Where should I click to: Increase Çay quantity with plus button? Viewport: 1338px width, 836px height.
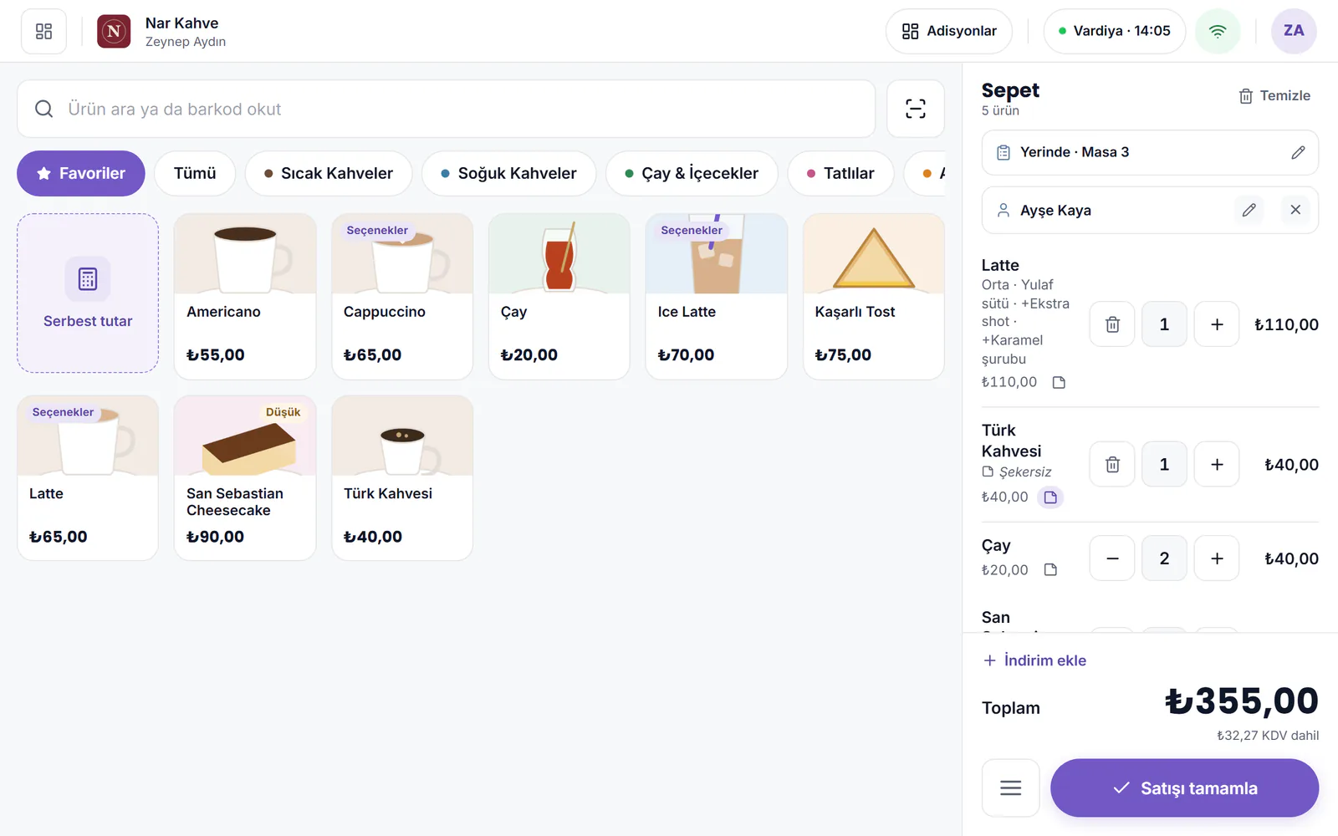pos(1217,558)
